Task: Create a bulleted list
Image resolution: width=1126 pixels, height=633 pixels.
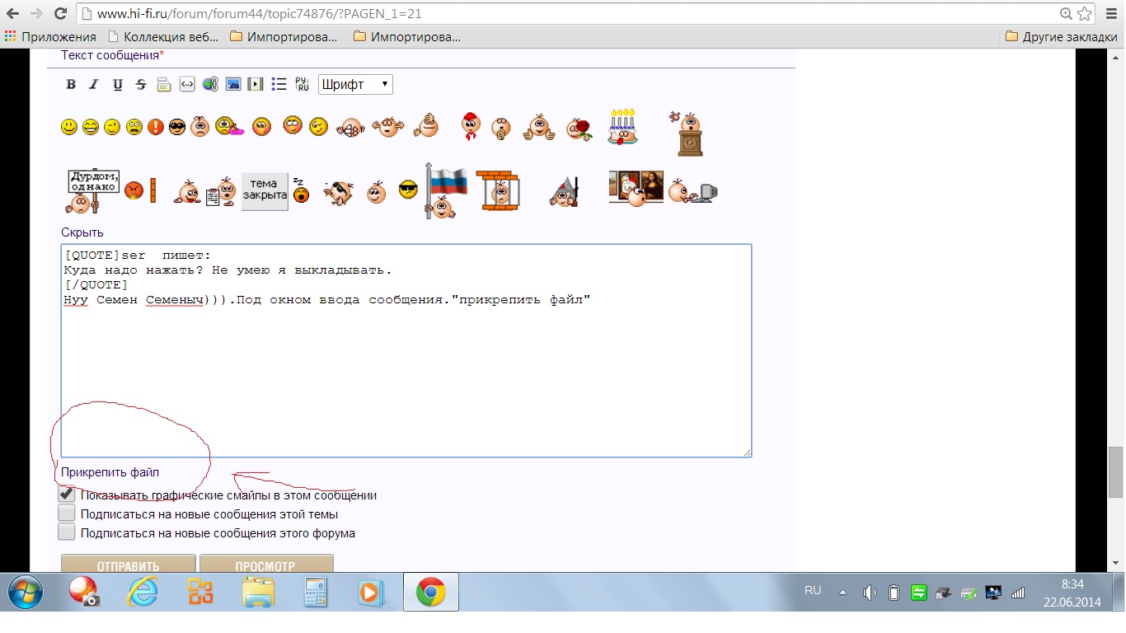Action: pyautogui.click(x=279, y=84)
